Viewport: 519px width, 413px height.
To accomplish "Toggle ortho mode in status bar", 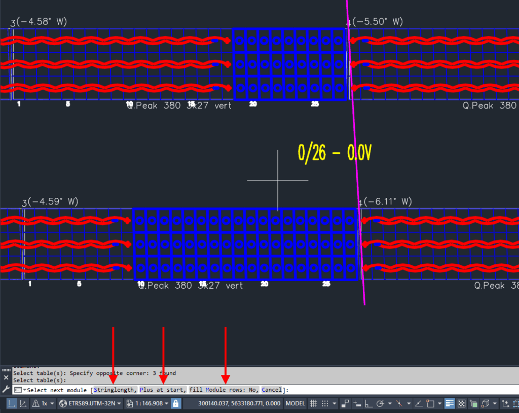I will (x=370, y=404).
